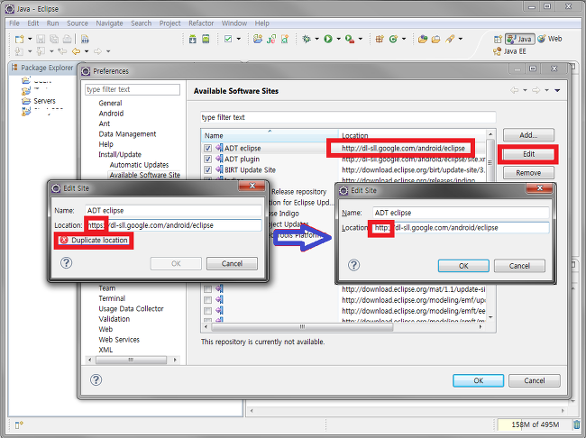Click the checkmark task toolbar icon
Image resolution: width=586 pixels, height=438 pixels.
click(x=228, y=39)
